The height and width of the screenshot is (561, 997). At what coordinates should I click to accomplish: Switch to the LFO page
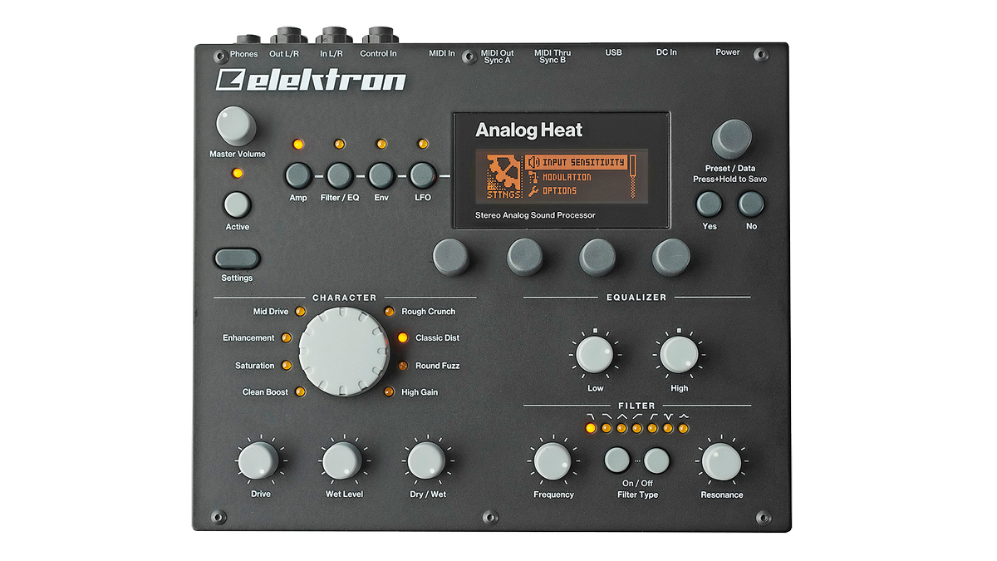coord(422,175)
